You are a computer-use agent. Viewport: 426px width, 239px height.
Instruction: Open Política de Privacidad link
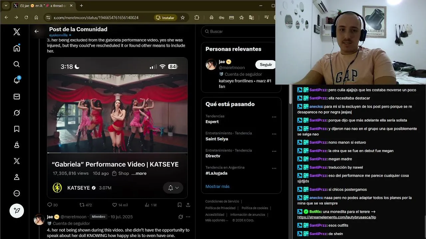click(220, 208)
